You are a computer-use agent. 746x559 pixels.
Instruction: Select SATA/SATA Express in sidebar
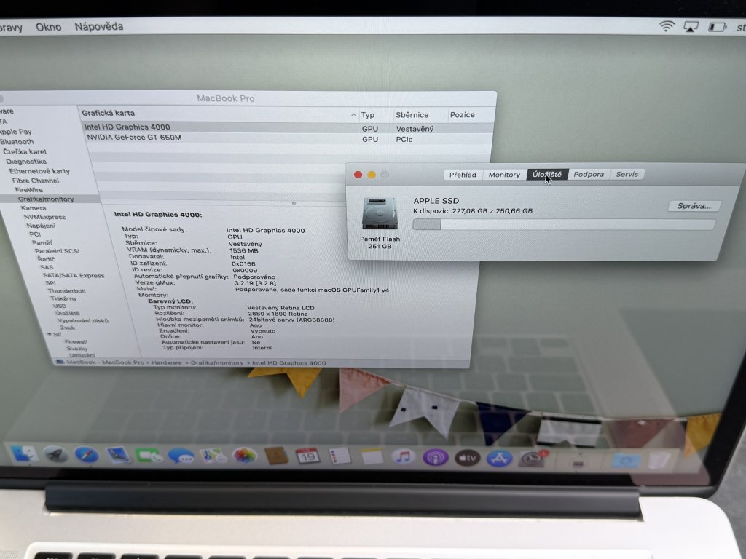(x=74, y=275)
